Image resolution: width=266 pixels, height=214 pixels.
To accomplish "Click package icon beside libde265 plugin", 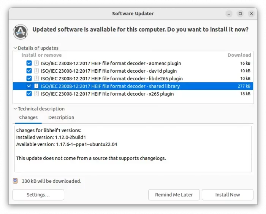I will (x=36, y=78).
